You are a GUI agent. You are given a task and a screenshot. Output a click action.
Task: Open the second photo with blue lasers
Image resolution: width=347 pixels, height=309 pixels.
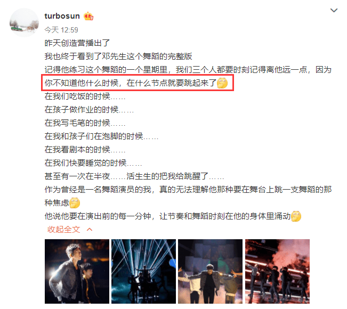[143, 271]
